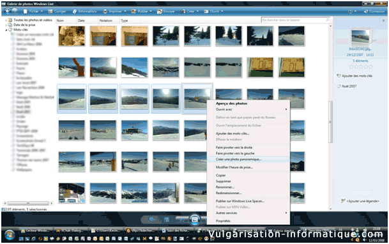389x244 pixels.
Task: Click the Envoyer toolbar button
Action: pyautogui.click(x=165, y=11)
